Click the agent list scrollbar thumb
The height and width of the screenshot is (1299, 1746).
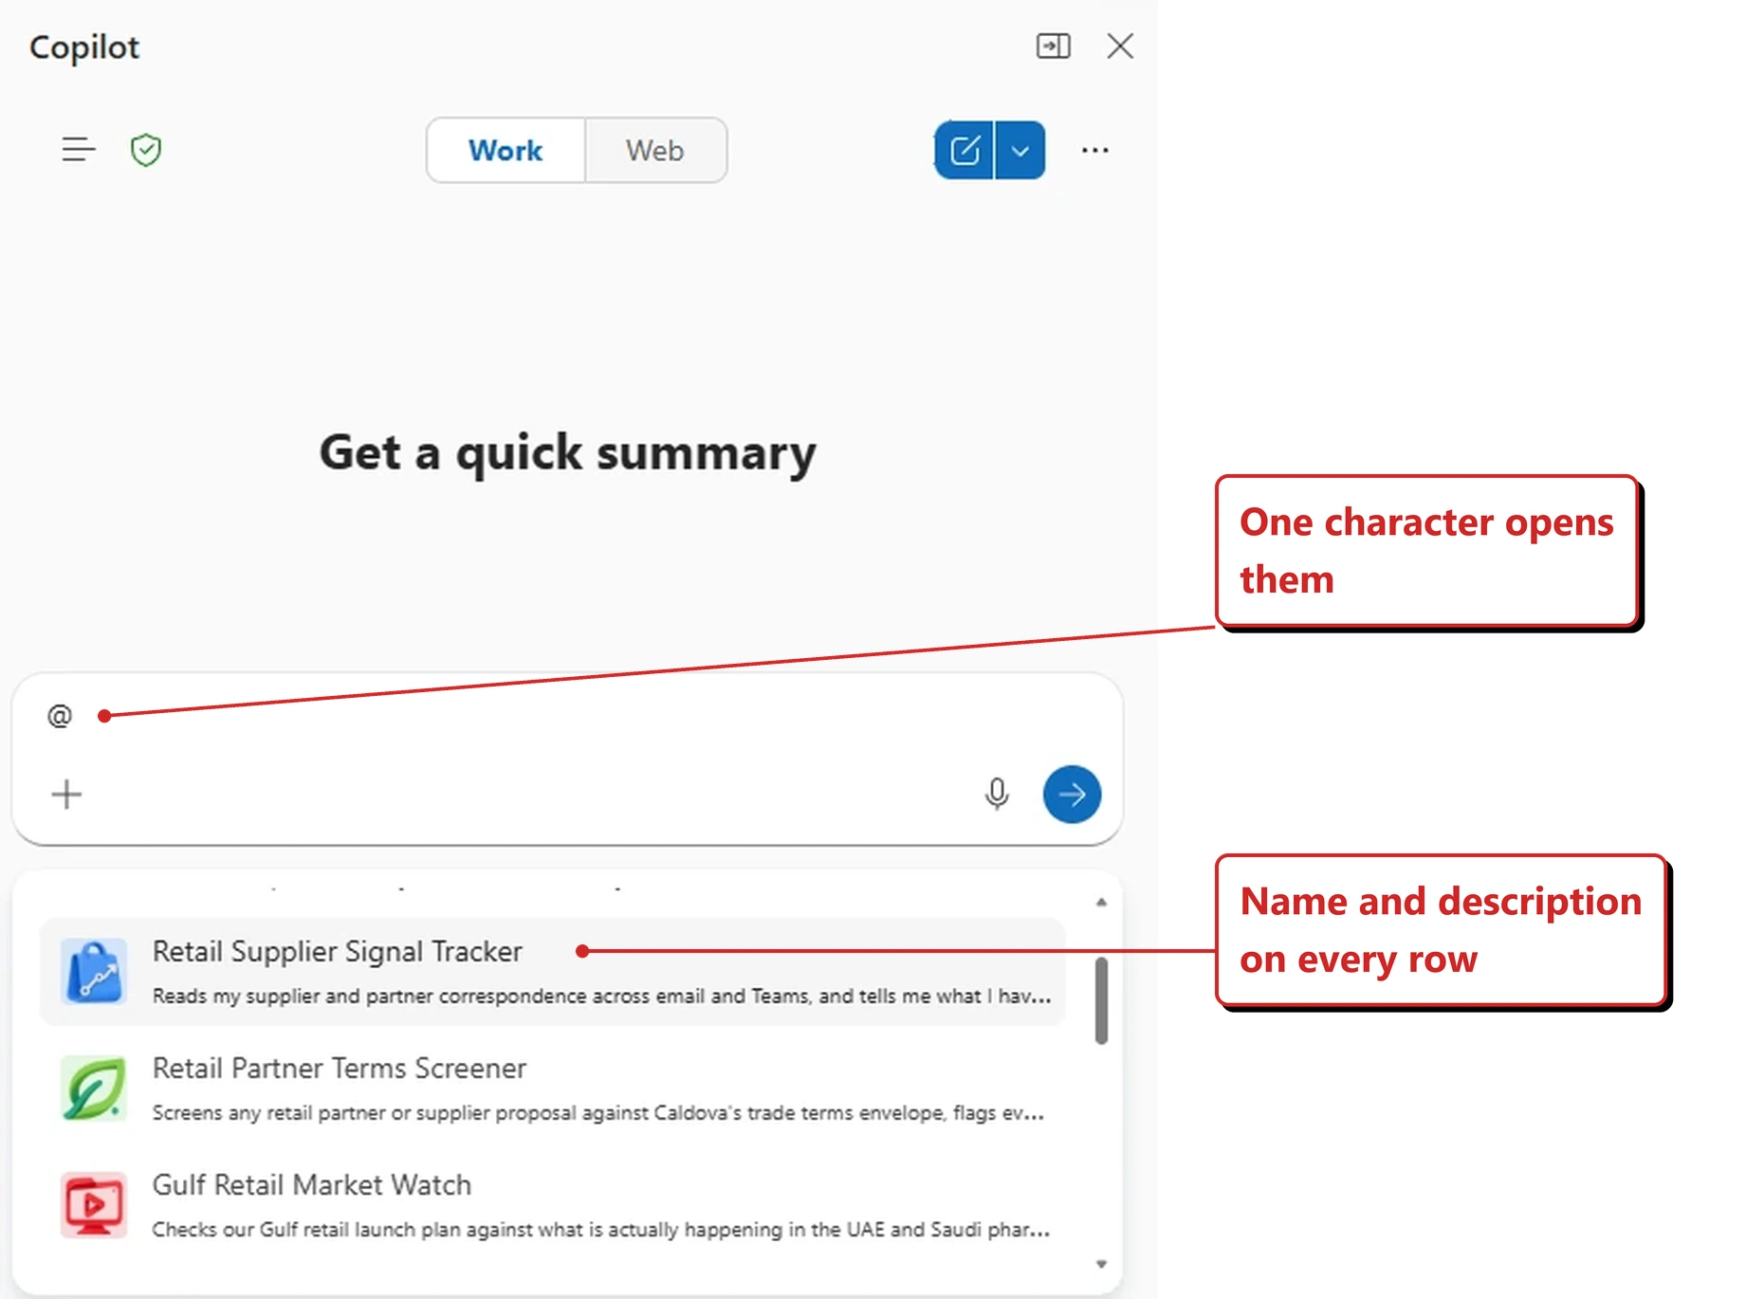click(1101, 1000)
